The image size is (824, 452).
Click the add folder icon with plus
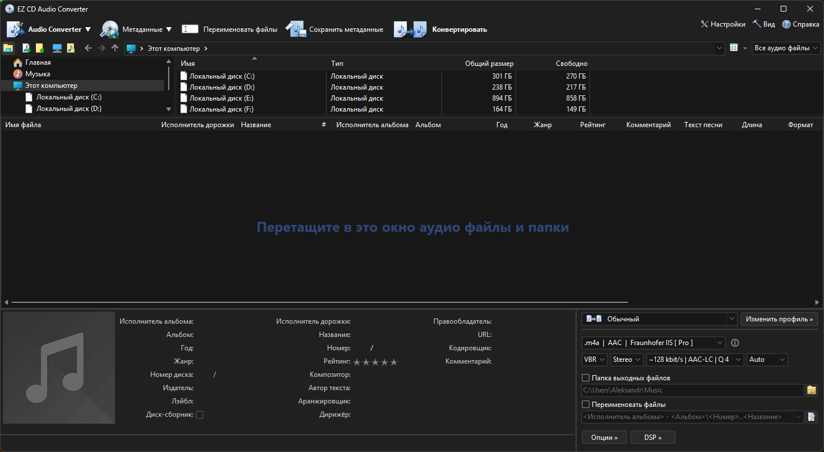[x=39, y=49]
